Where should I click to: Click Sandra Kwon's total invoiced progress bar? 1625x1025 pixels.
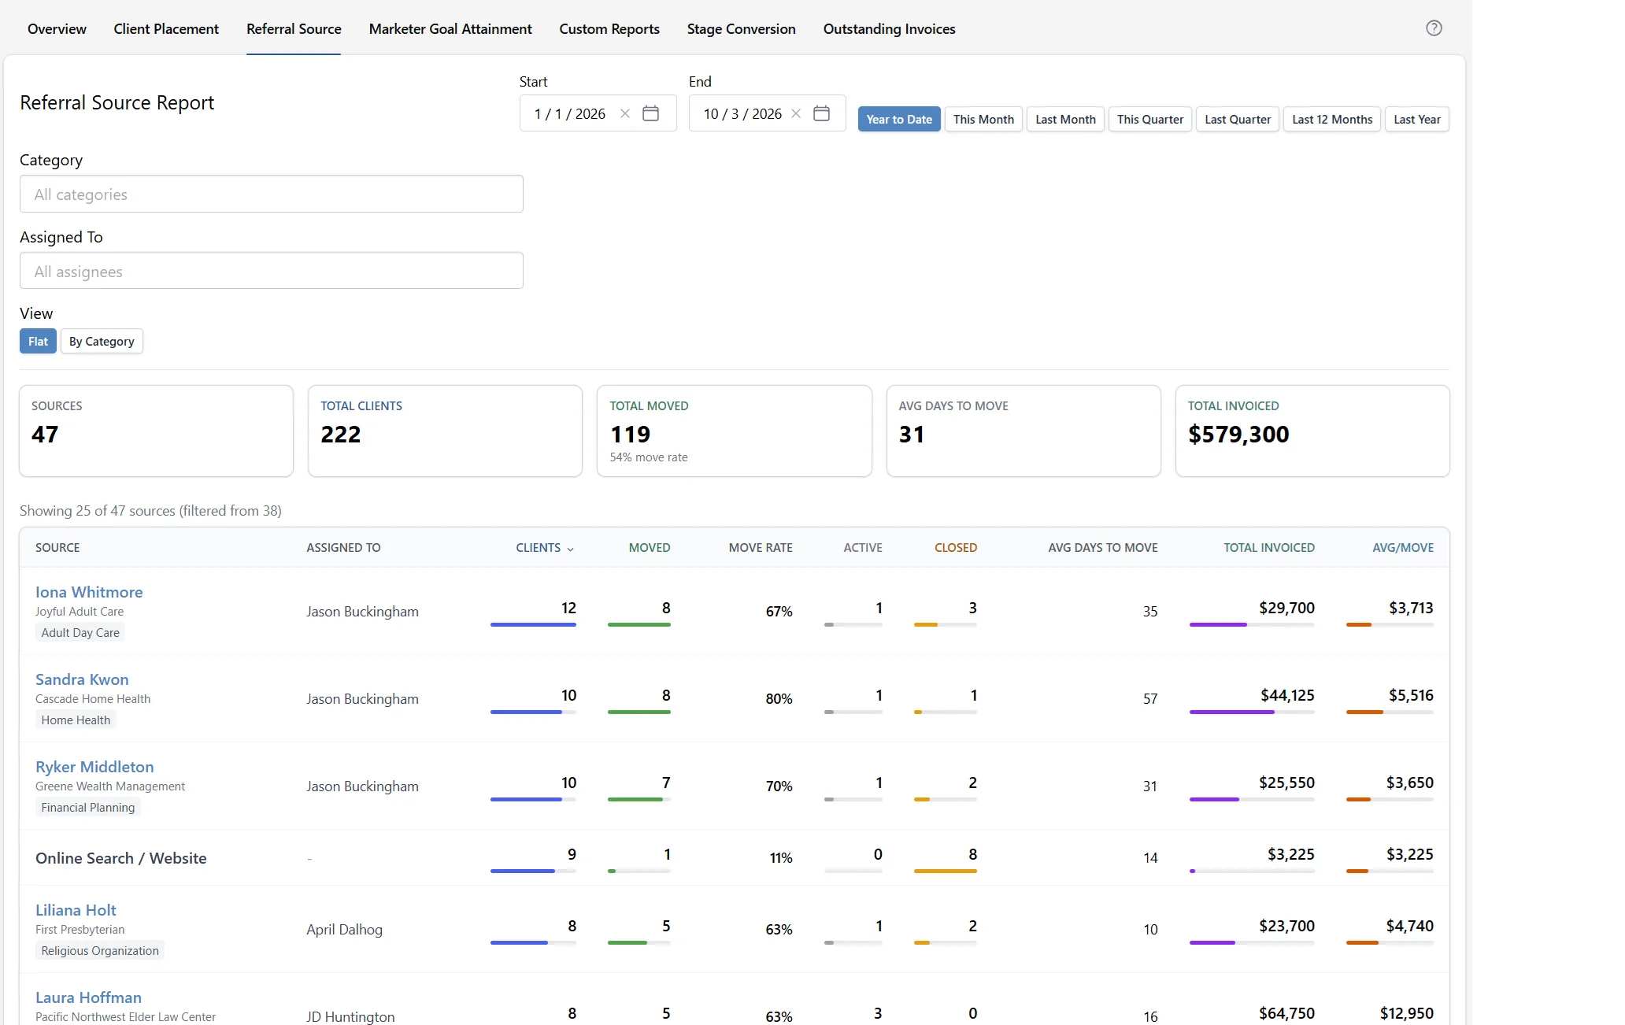pos(1252,712)
